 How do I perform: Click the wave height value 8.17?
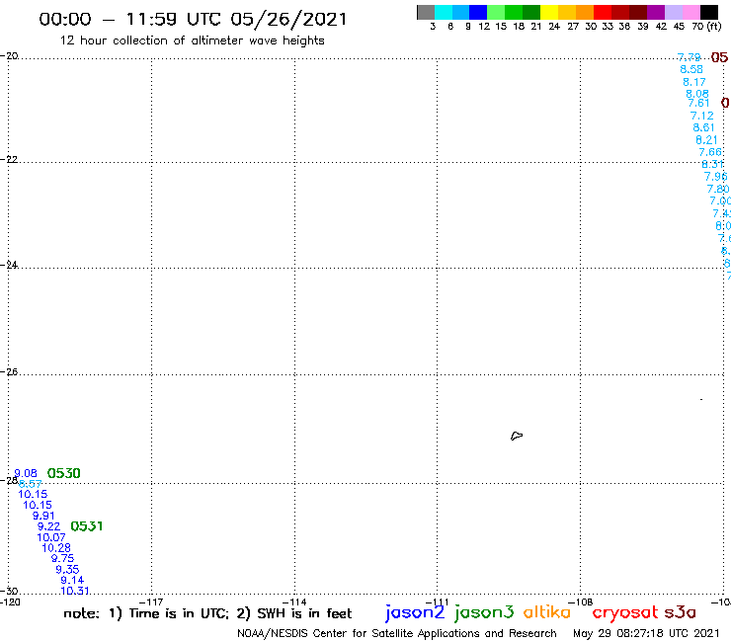(x=694, y=82)
